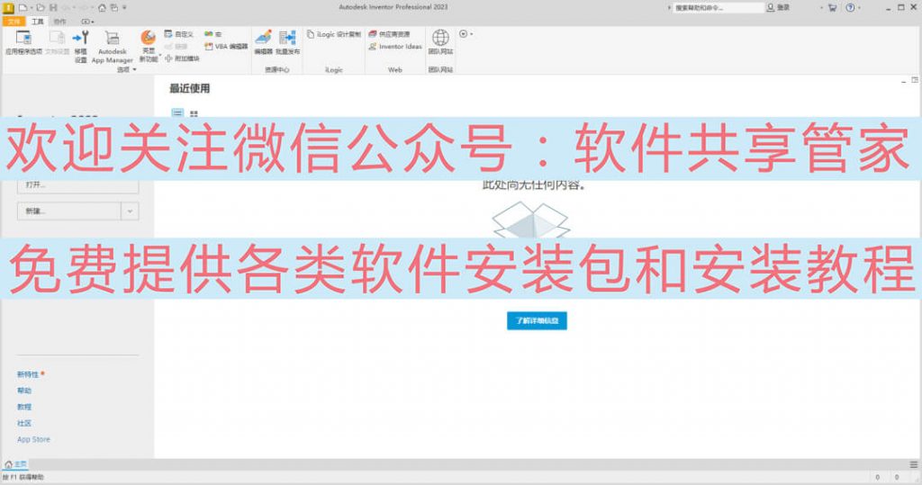Select the Home (主页) document tab
The image size is (922, 485).
[16, 464]
